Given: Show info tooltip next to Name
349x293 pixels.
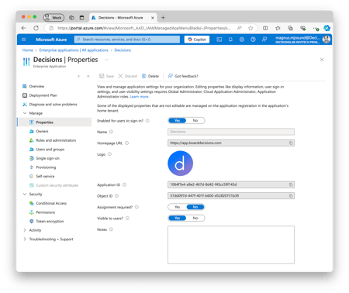Looking at the screenshot, I should point(111,132).
